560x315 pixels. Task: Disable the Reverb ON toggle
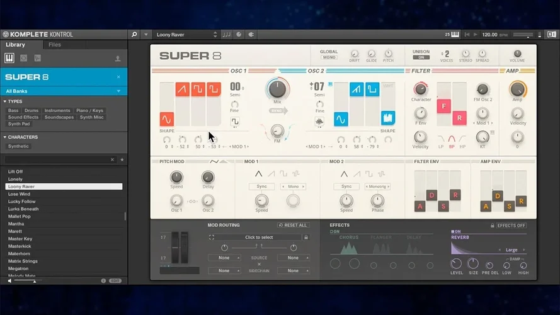(x=455, y=231)
